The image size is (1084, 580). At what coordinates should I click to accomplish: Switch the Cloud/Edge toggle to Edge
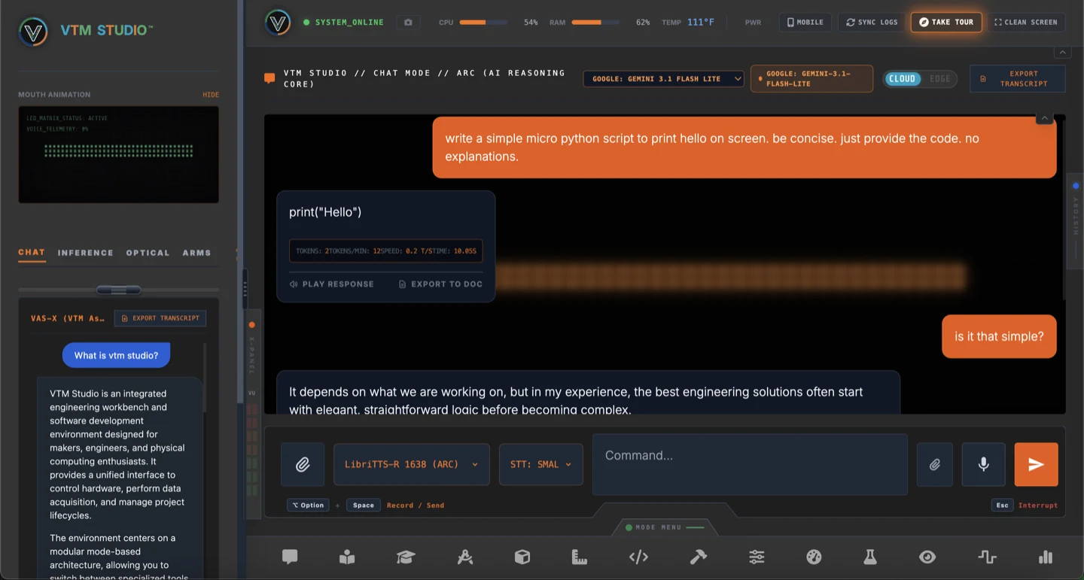939,79
